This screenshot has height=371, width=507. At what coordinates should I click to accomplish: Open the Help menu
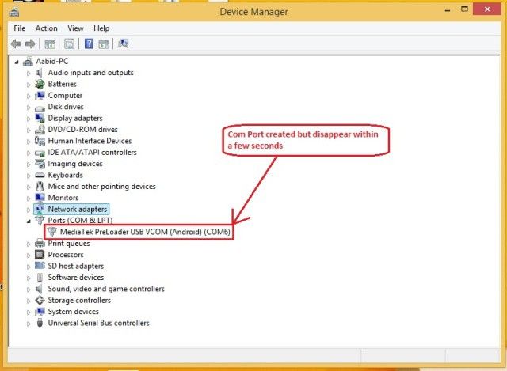point(101,28)
